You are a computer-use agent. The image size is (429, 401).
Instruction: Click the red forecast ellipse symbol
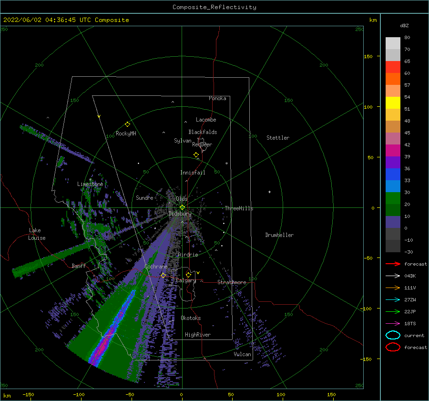tap(393, 347)
